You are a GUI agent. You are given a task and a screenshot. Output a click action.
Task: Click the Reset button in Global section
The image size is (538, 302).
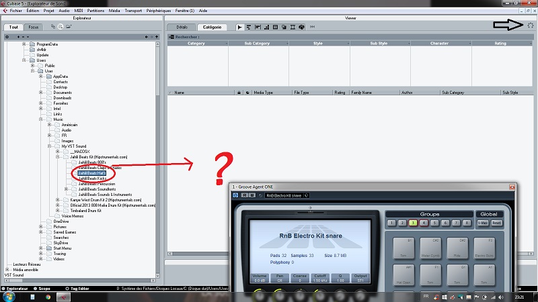click(x=496, y=222)
